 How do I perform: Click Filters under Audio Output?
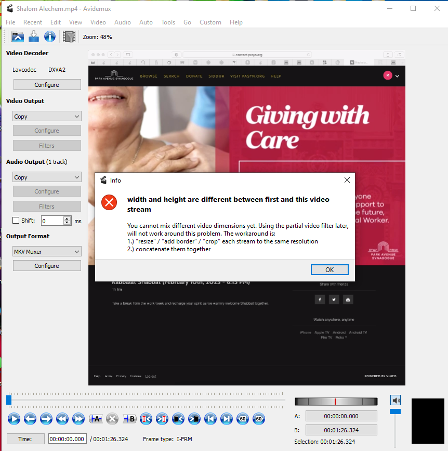[x=47, y=206]
